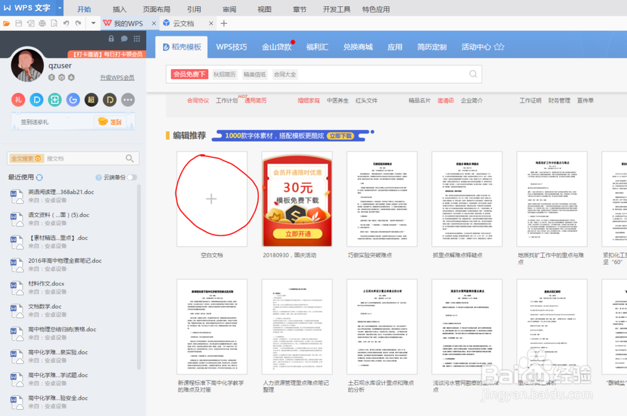
Task: Open the 抓重点解难点释疑点 template thumbnail
Action: (x=467, y=199)
